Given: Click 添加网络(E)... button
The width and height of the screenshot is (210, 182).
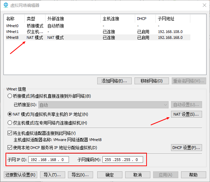Looking at the screenshot, I should pyautogui.click(x=114, y=81).
